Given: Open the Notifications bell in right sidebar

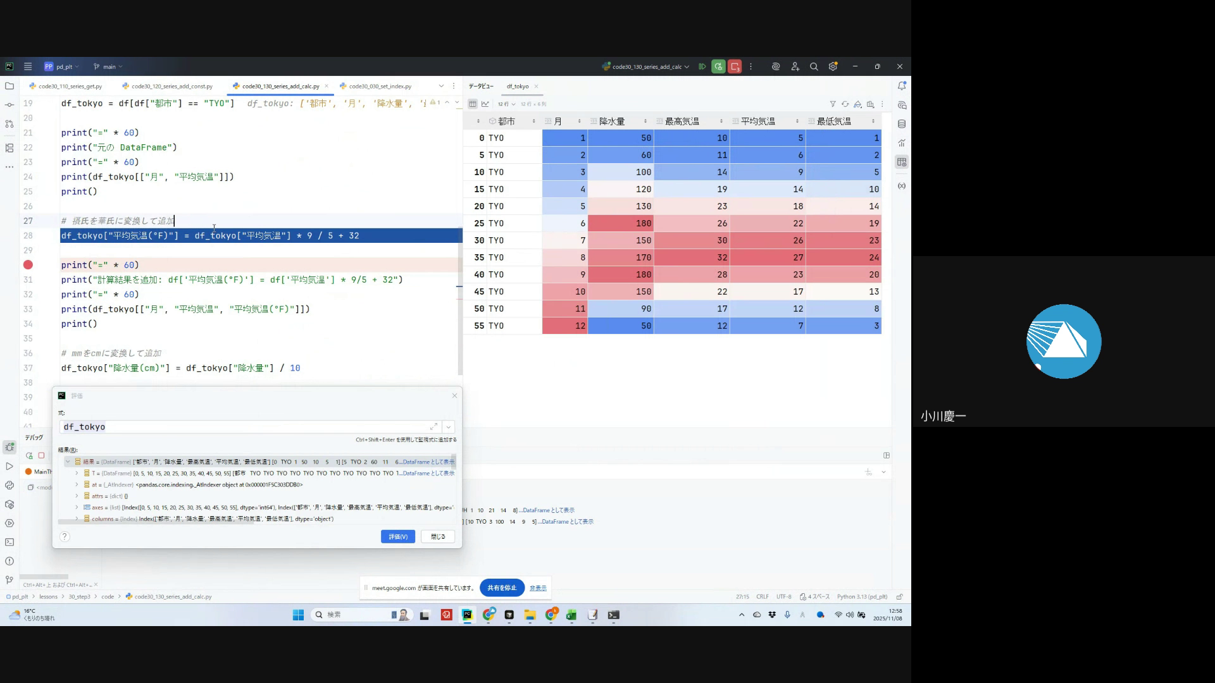Looking at the screenshot, I should pyautogui.click(x=902, y=86).
